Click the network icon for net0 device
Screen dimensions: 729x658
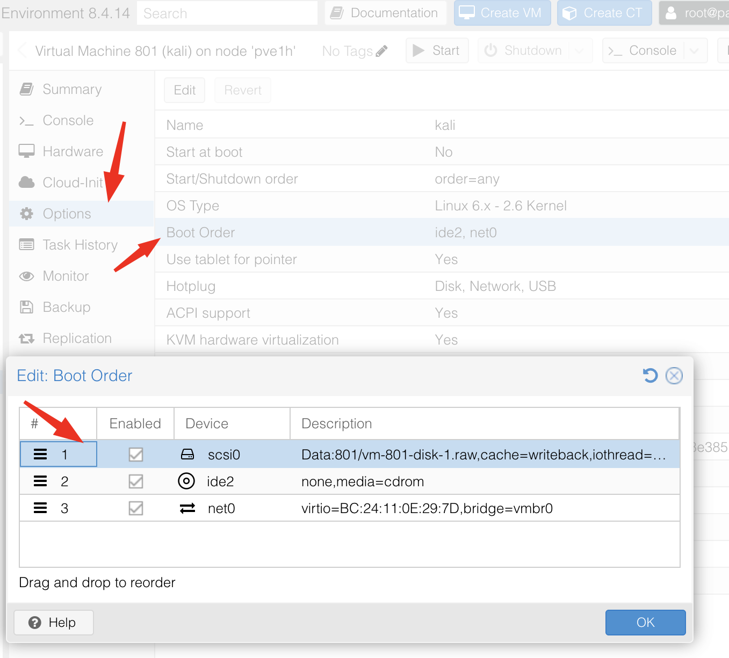[187, 508]
